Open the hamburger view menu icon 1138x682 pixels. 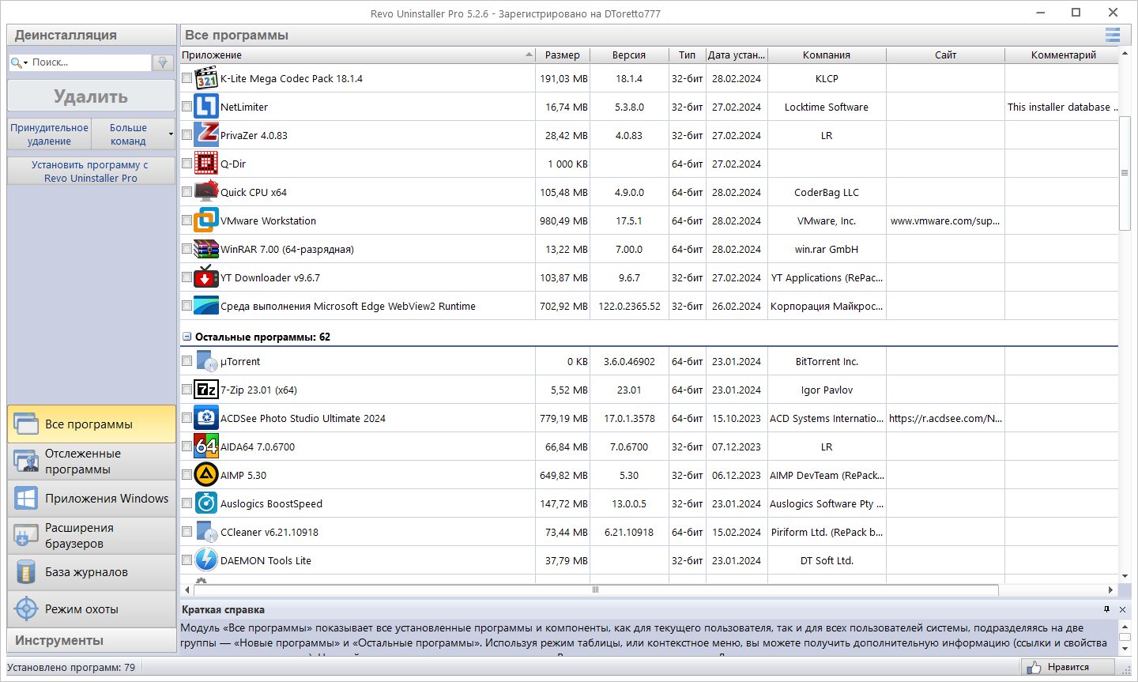[x=1113, y=35]
